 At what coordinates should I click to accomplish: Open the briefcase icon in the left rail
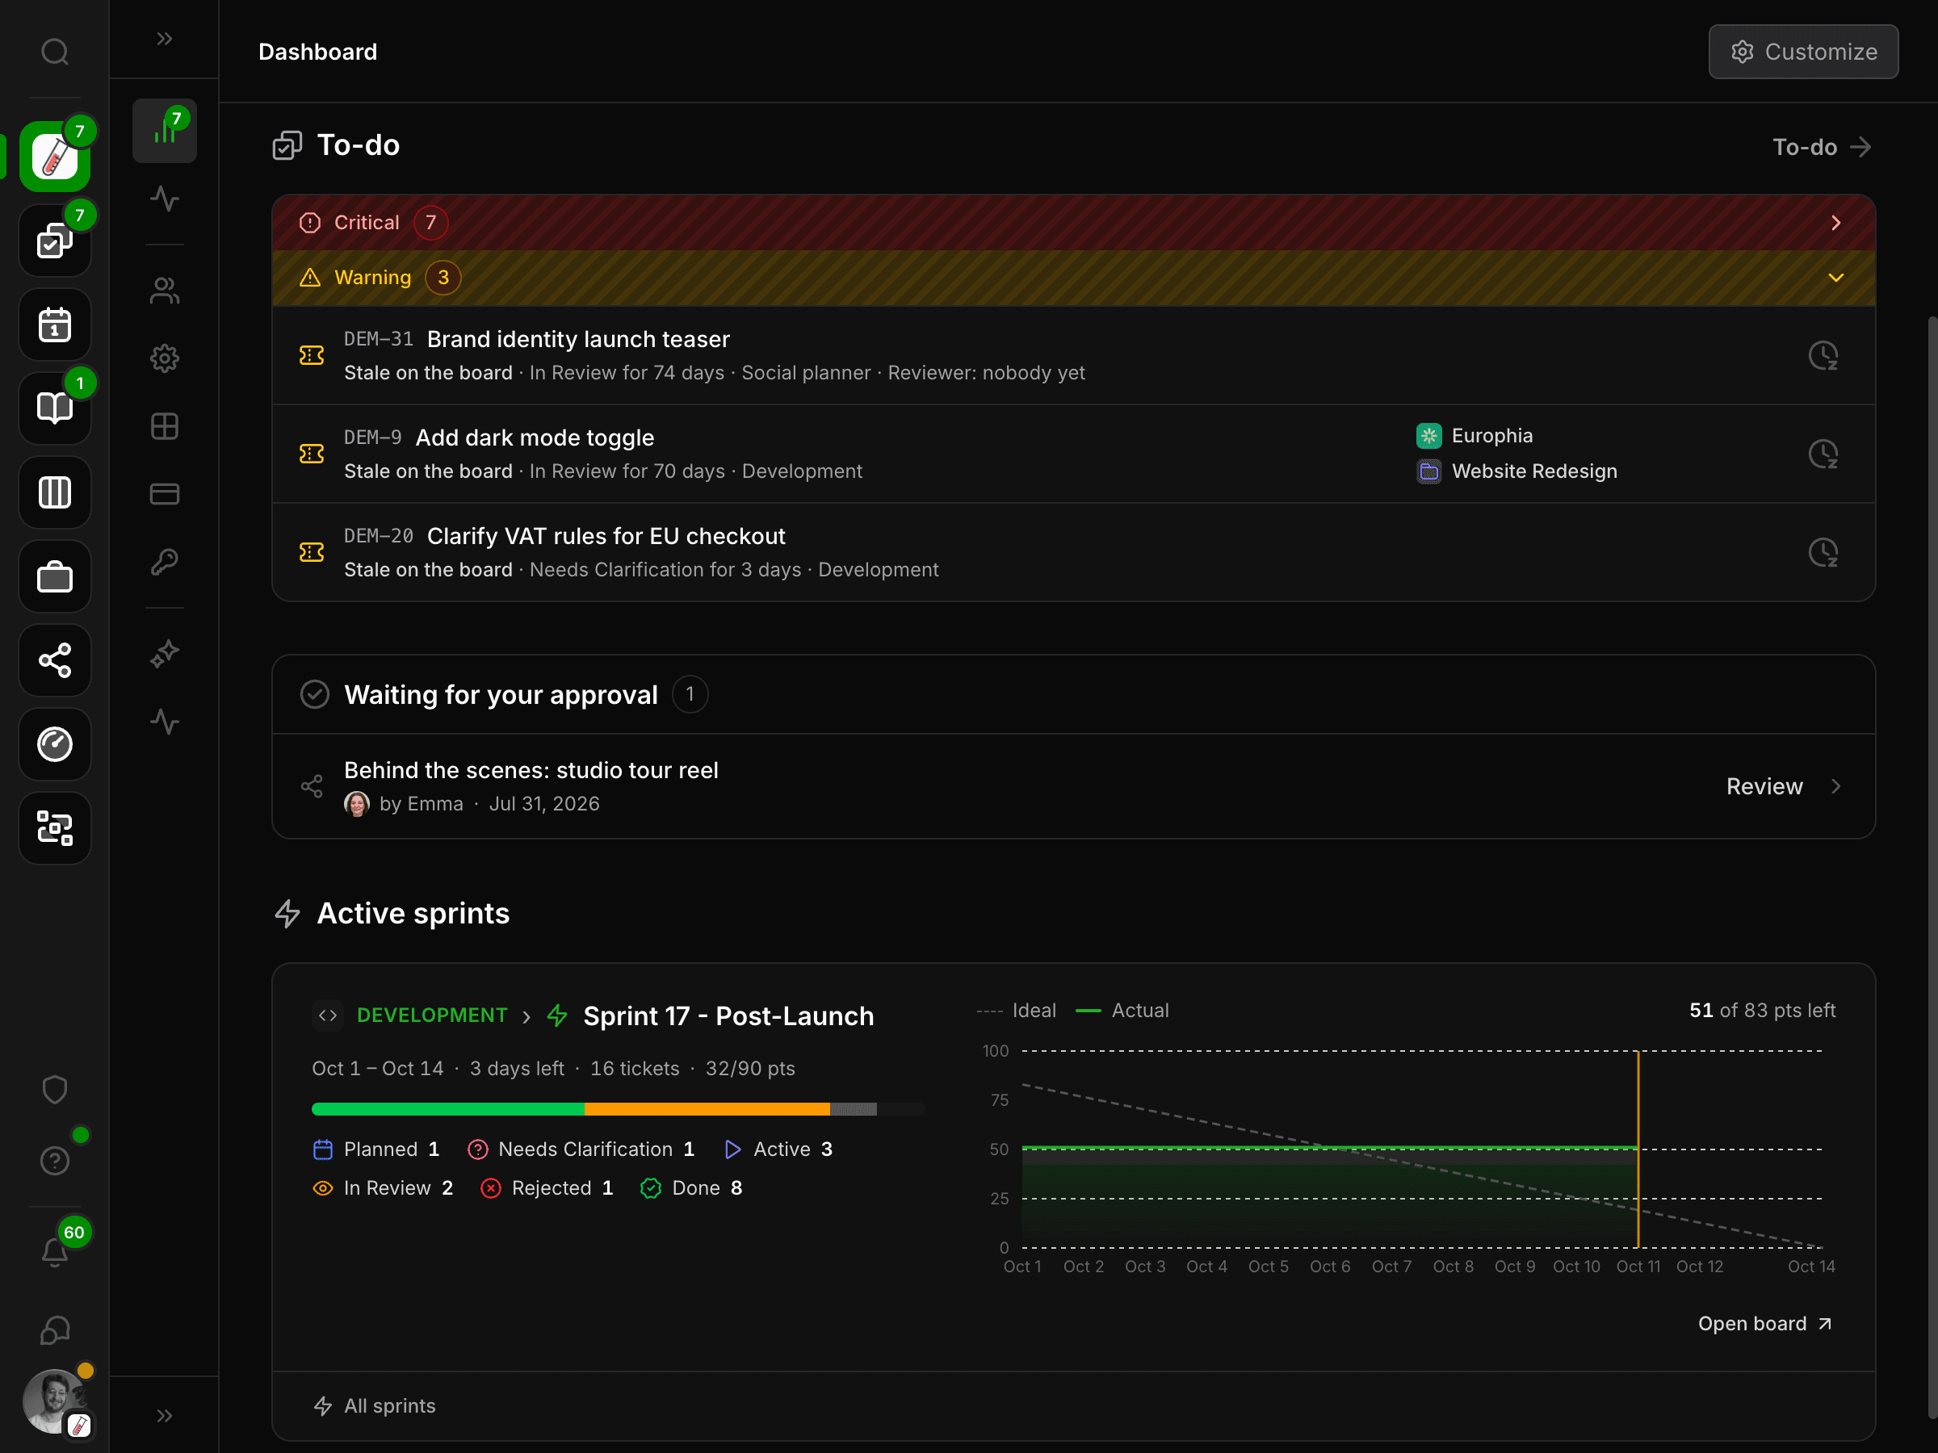click(x=54, y=576)
